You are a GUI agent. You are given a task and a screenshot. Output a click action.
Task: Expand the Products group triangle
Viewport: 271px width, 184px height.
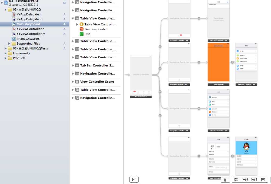click(x=5, y=58)
